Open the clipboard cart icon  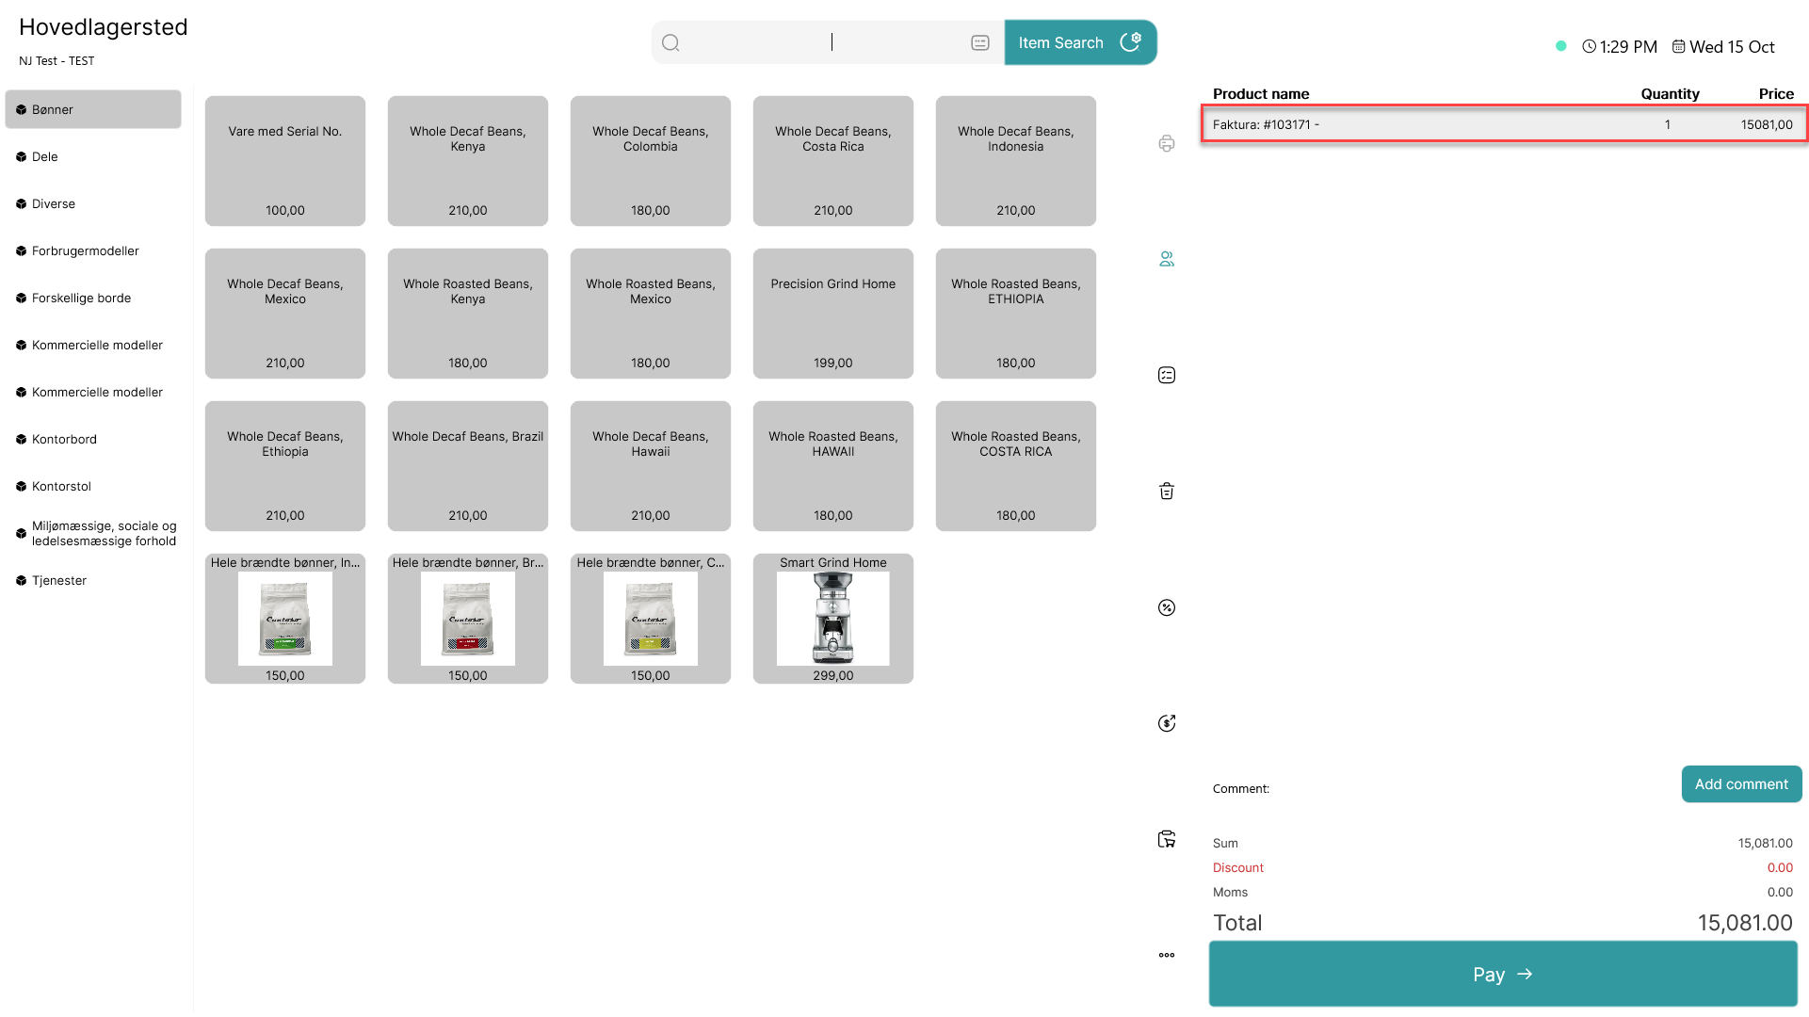1167,839
